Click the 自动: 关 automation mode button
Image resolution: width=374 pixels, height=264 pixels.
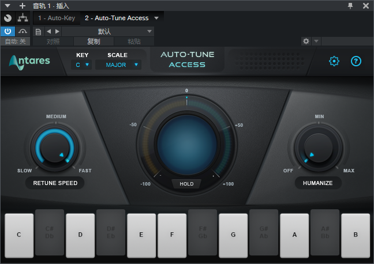tap(15, 42)
